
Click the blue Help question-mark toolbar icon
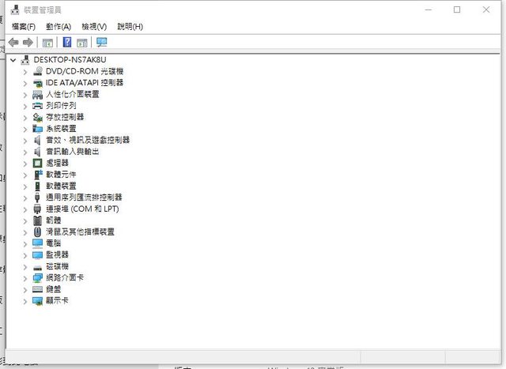pos(67,42)
